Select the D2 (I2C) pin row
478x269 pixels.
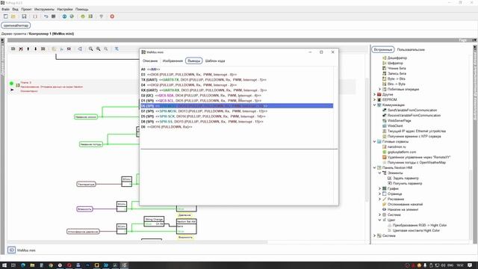click(x=237, y=96)
